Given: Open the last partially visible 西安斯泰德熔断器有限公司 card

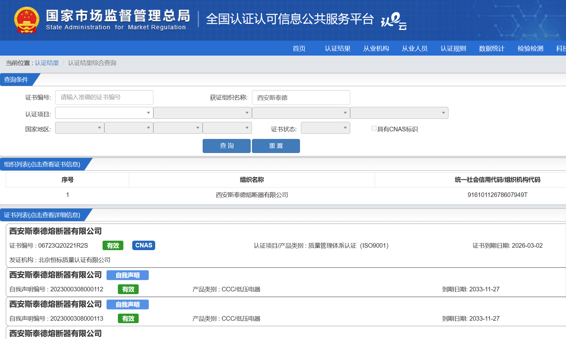Looking at the screenshot, I should 286,333.
